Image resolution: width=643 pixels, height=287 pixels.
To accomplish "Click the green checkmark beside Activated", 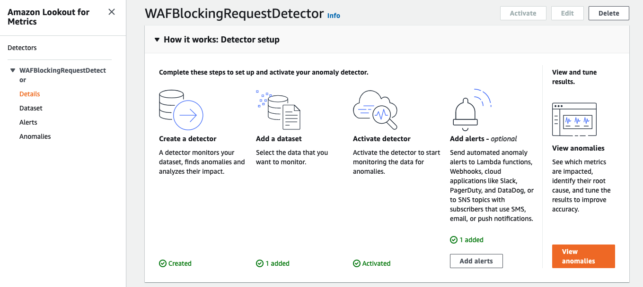I will [x=356, y=263].
